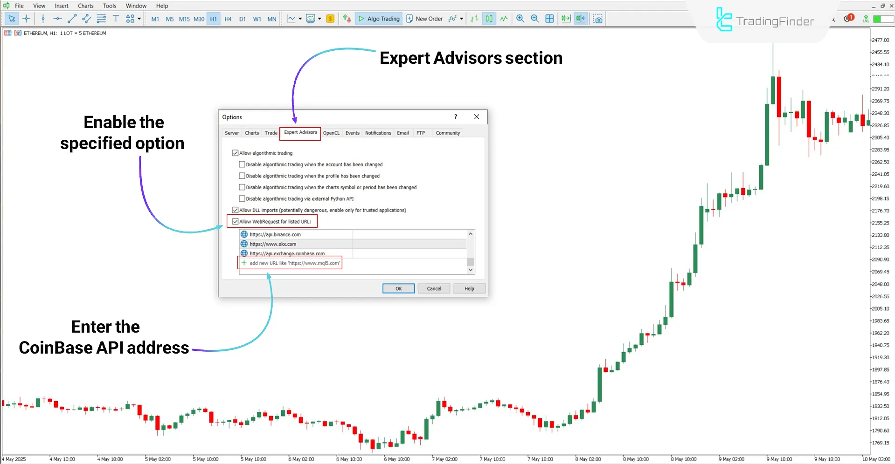Open the chart type dropdown arrow
The width and height of the screenshot is (895, 464).
click(x=300, y=19)
